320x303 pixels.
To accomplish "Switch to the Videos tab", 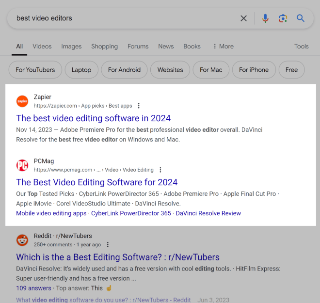I will click(x=42, y=47).
